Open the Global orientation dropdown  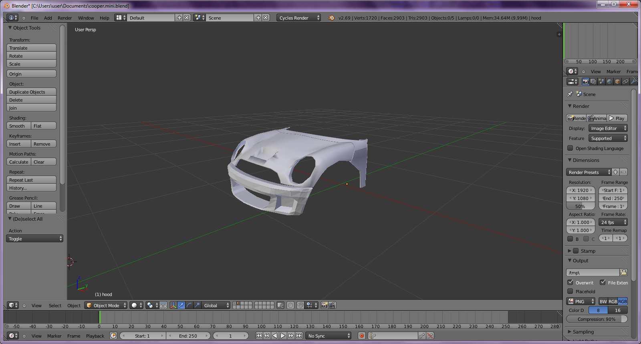216,305
